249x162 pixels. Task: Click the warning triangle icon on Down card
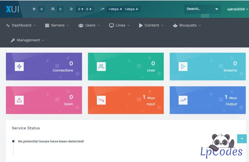tap(19, 100)
